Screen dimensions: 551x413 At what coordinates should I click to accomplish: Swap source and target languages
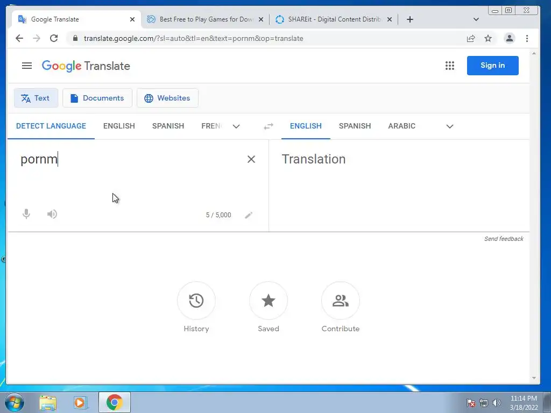pos(269,126)
